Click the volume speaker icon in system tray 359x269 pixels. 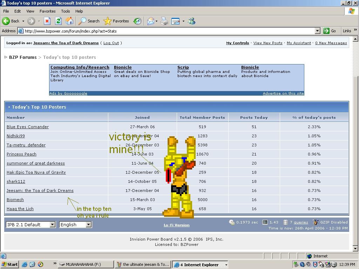[309, 264]
